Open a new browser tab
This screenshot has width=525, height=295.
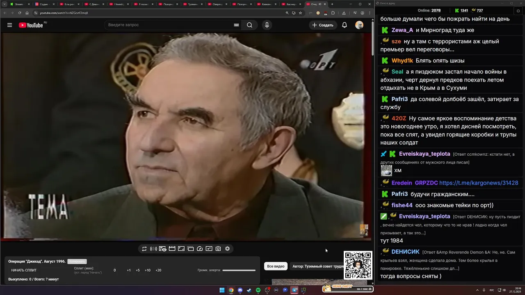pos(332,4)
